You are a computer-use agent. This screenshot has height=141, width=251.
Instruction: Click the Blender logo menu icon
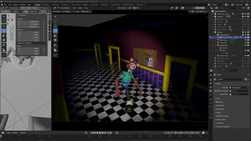(2, 5)
